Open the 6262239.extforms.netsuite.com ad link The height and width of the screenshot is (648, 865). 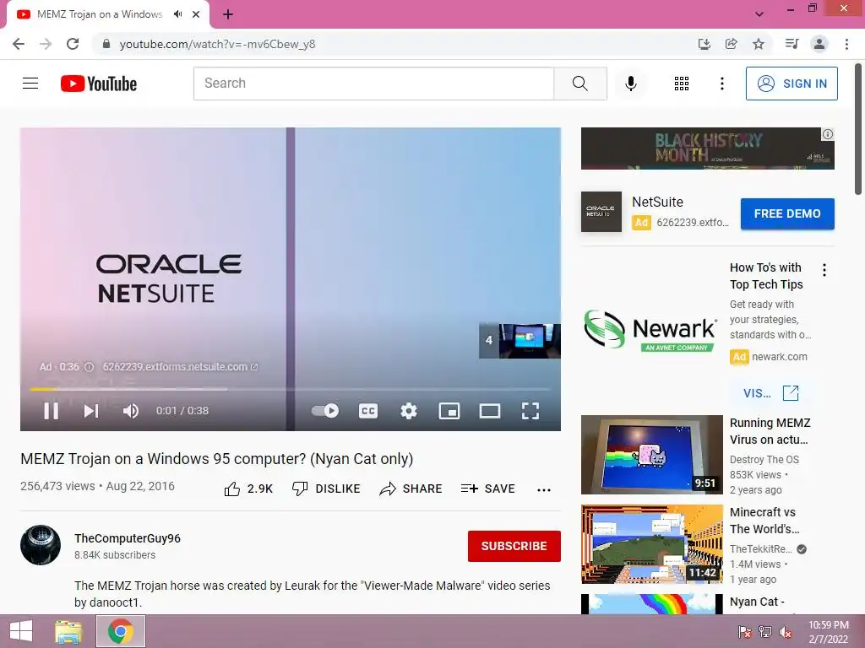pos(180,367)
